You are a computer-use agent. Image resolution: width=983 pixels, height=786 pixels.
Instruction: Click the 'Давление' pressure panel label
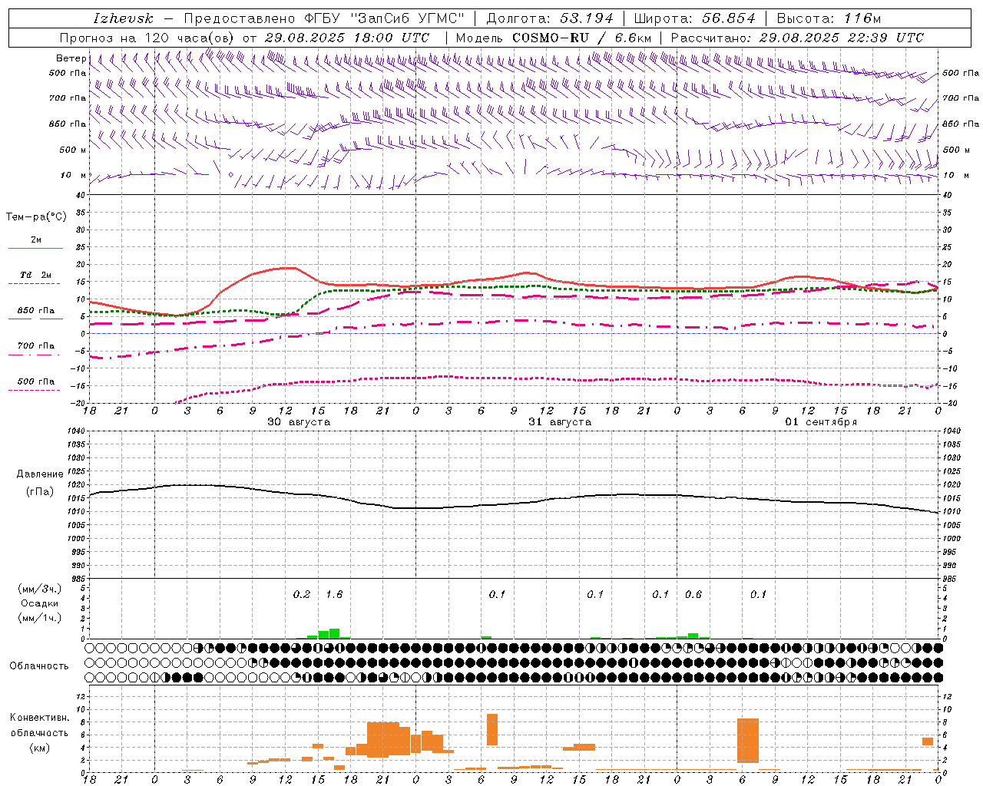click(40, 474)
